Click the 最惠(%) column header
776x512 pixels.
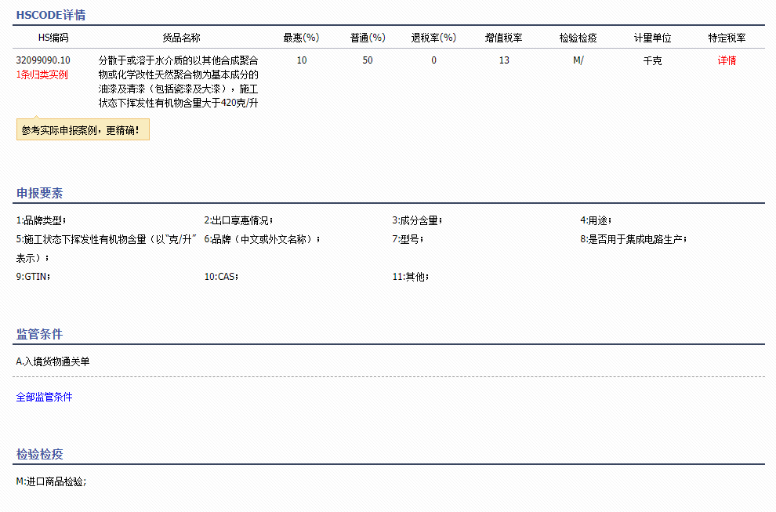(x=301, y=37)
